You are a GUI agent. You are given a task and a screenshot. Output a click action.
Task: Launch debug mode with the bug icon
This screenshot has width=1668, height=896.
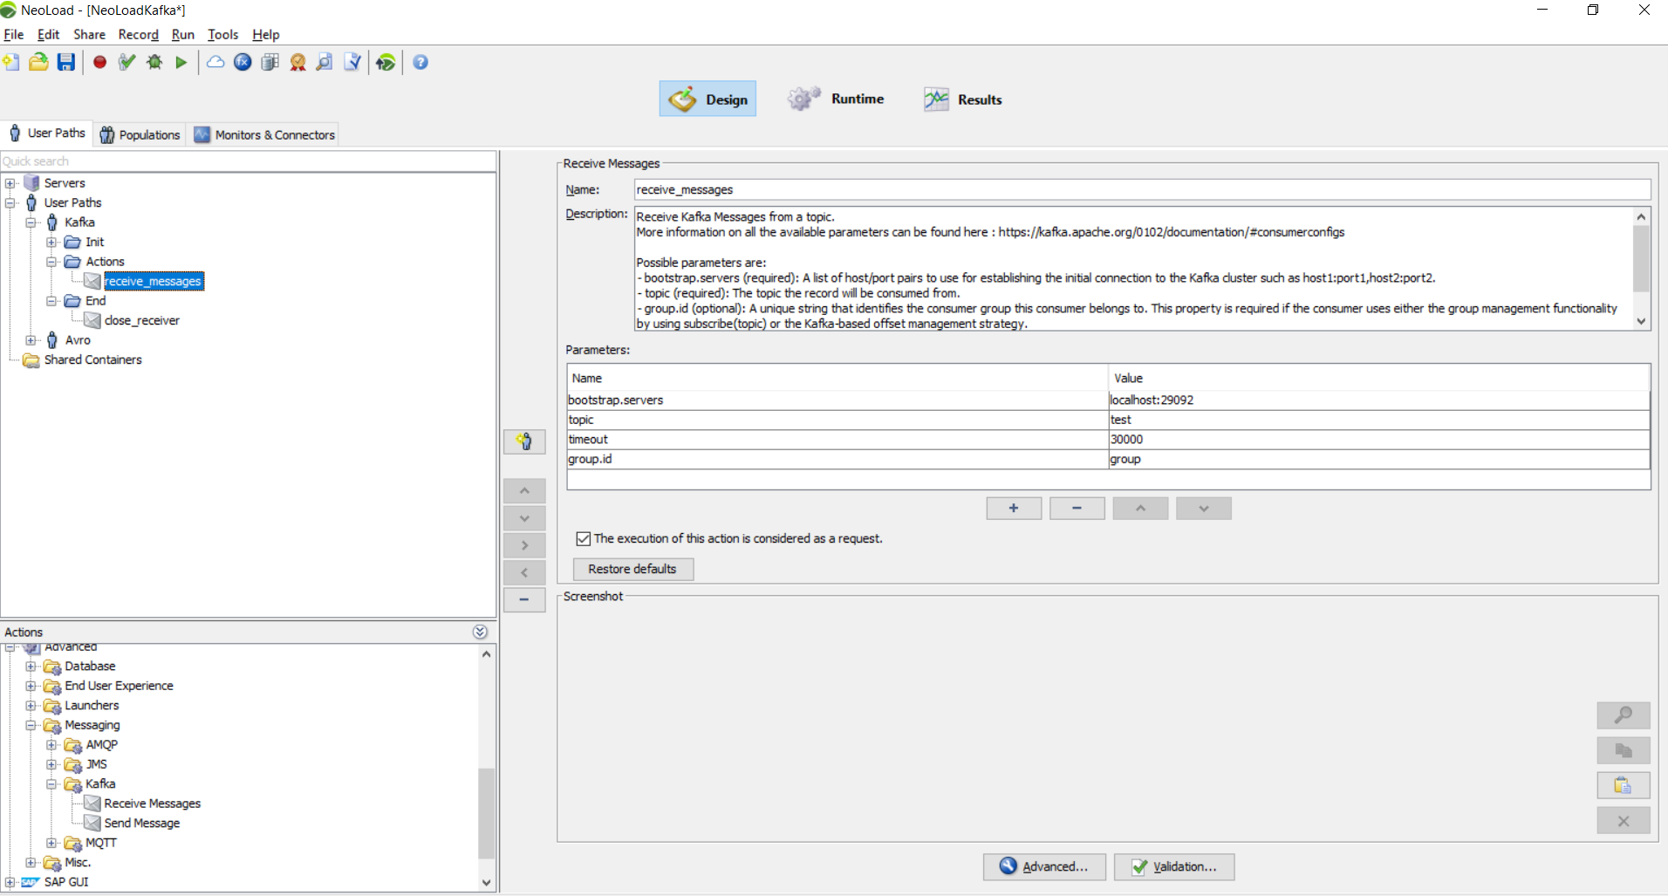coord(155,62)
